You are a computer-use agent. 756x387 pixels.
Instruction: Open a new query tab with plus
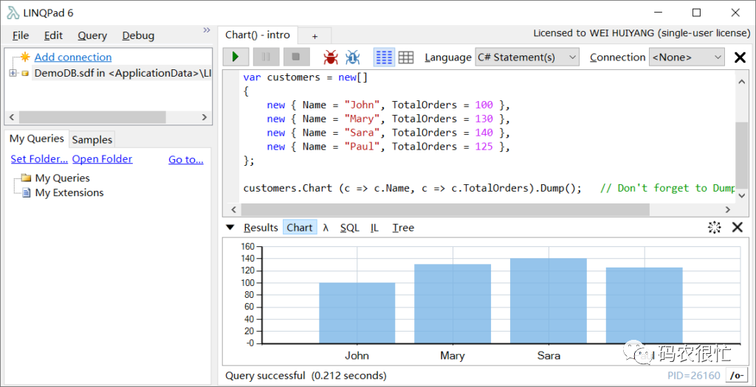(x=315, y=36)
